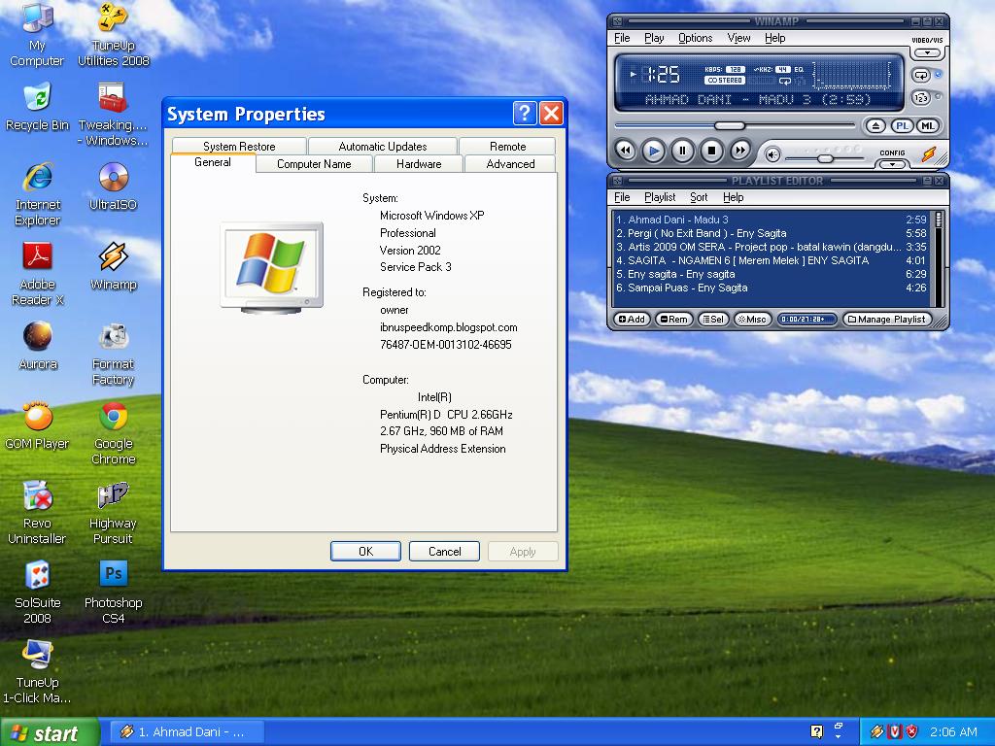Stop Winamp playback
Image resolution: width=995 pixels, height=746 pixels.
(x=711, y=151)
